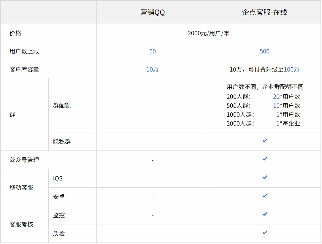This screenshot has width=322, height=244.
Task: Click the blue 100万 upgrade capacity text
Action: click(x=291, y=69)
